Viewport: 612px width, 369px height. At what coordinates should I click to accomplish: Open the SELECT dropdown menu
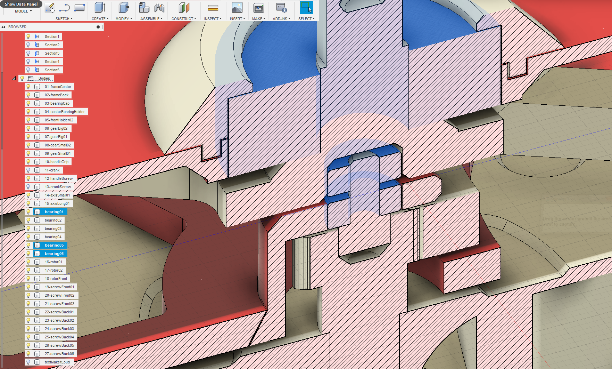[x=306, y=19]
